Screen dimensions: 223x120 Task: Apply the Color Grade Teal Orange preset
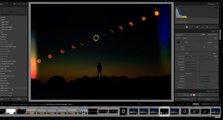8,46
